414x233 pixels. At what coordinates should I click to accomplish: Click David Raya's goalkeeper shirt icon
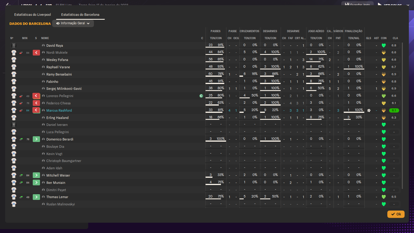(14, 46)
